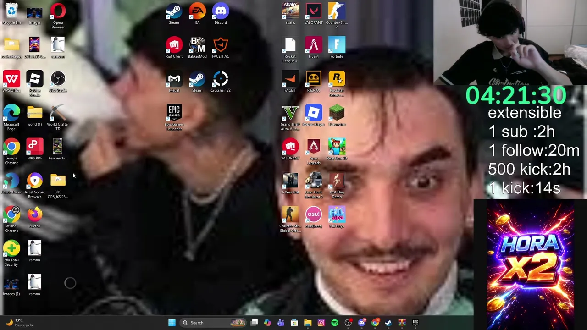The image size is (587, 330).
Task: Select World Crafter TD desktop icon
Action: coord(58,118)
